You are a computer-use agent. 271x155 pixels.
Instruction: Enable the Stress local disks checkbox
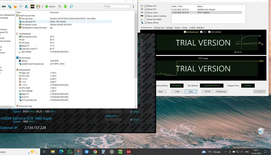click(146, 19)
